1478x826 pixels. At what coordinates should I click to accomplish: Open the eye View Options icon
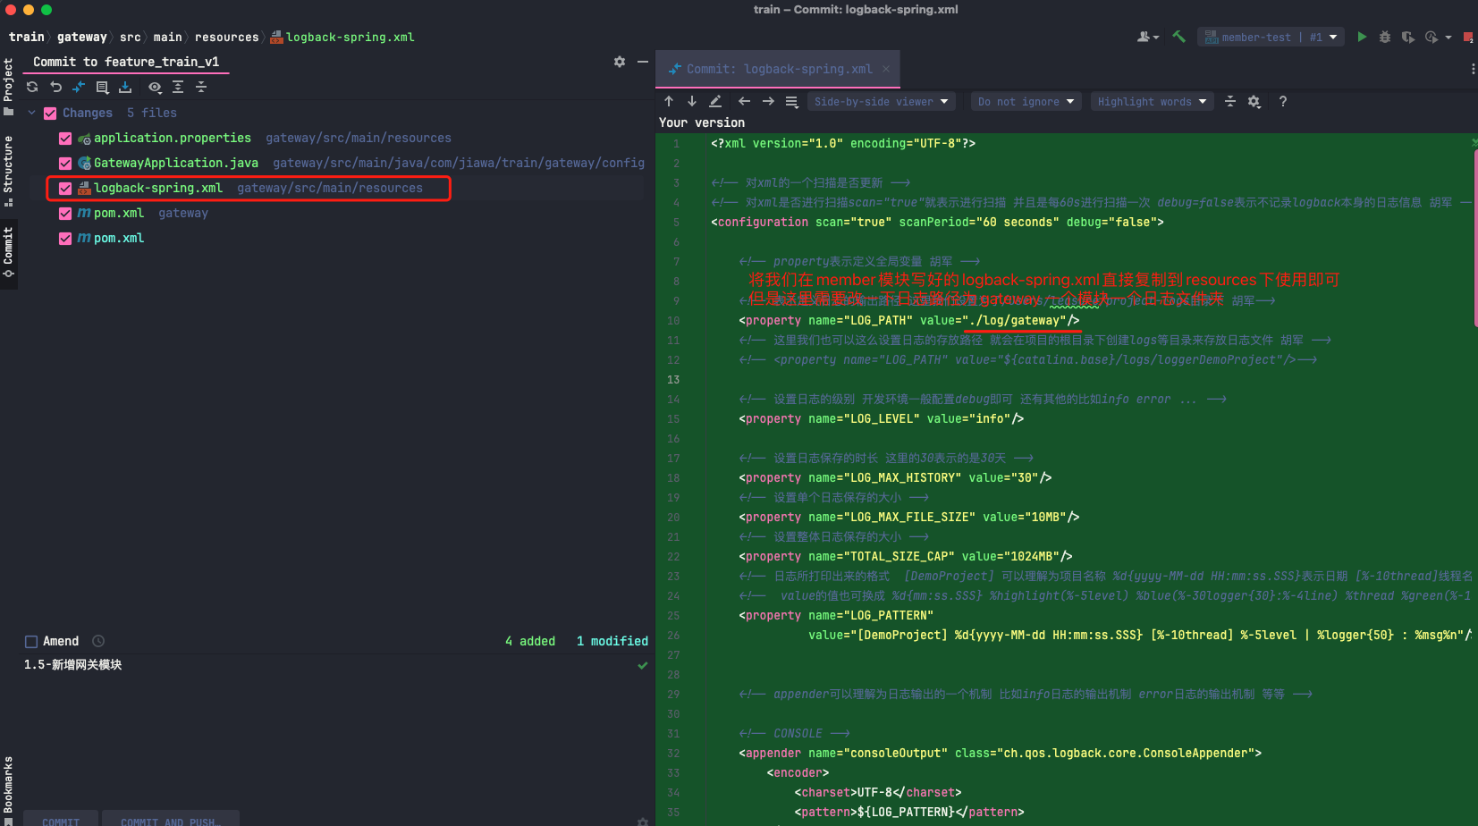155,87
